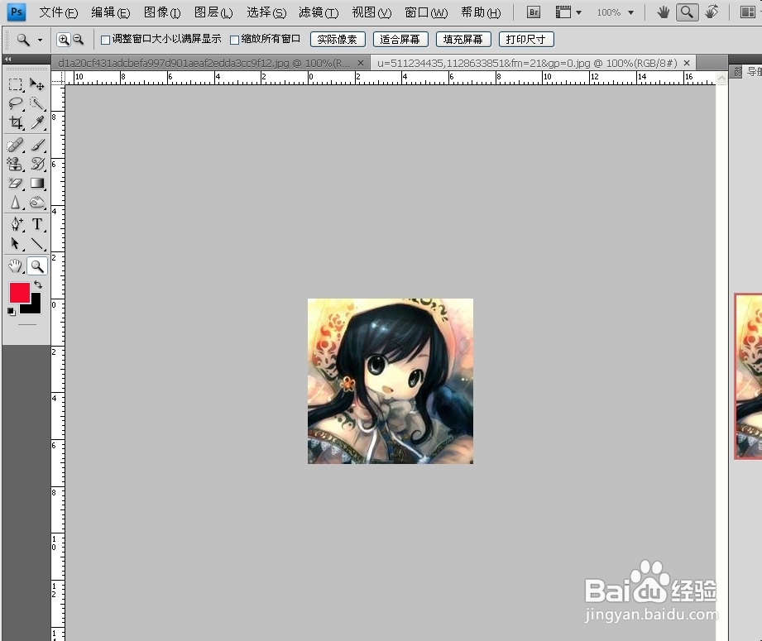Select the Lasso tool
Viewport: 762px width, 641px height.
coord(15,103)
